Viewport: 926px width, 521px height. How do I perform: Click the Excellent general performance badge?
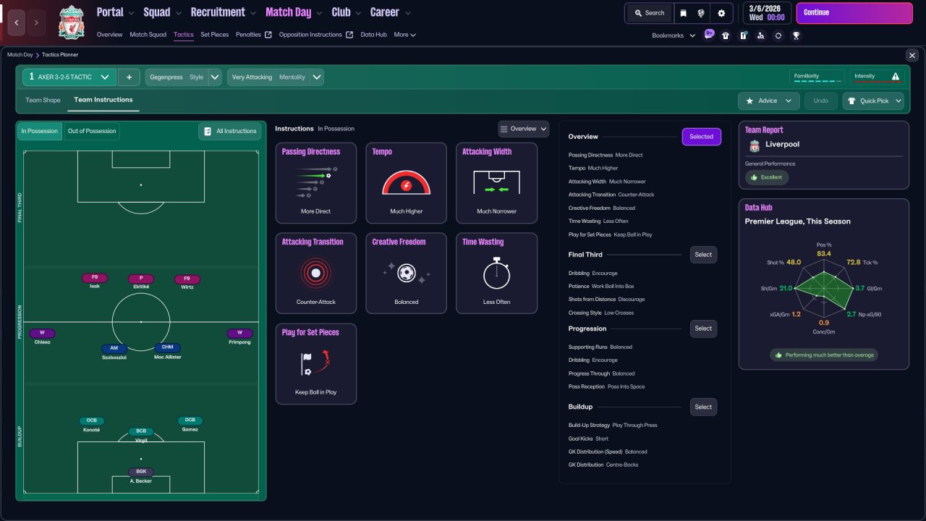point(767,177)
